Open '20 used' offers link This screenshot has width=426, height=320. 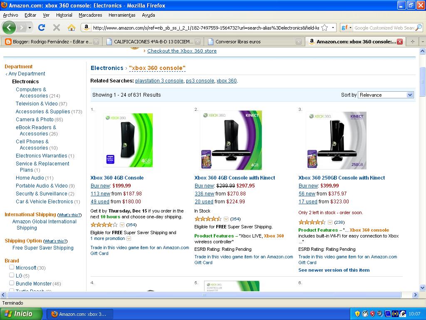[x=204, y=202]
